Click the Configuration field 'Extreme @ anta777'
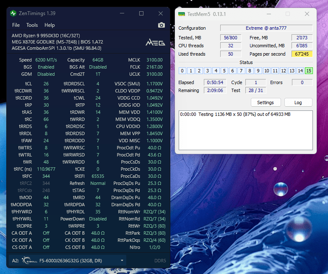 click(266, 28)
